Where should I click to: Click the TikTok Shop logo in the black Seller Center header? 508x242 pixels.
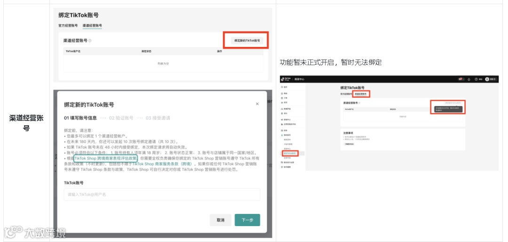[286, 79]
